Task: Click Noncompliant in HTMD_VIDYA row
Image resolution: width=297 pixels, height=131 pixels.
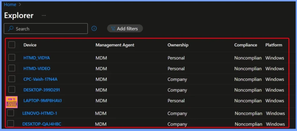Action: click(x=248, y=58)
